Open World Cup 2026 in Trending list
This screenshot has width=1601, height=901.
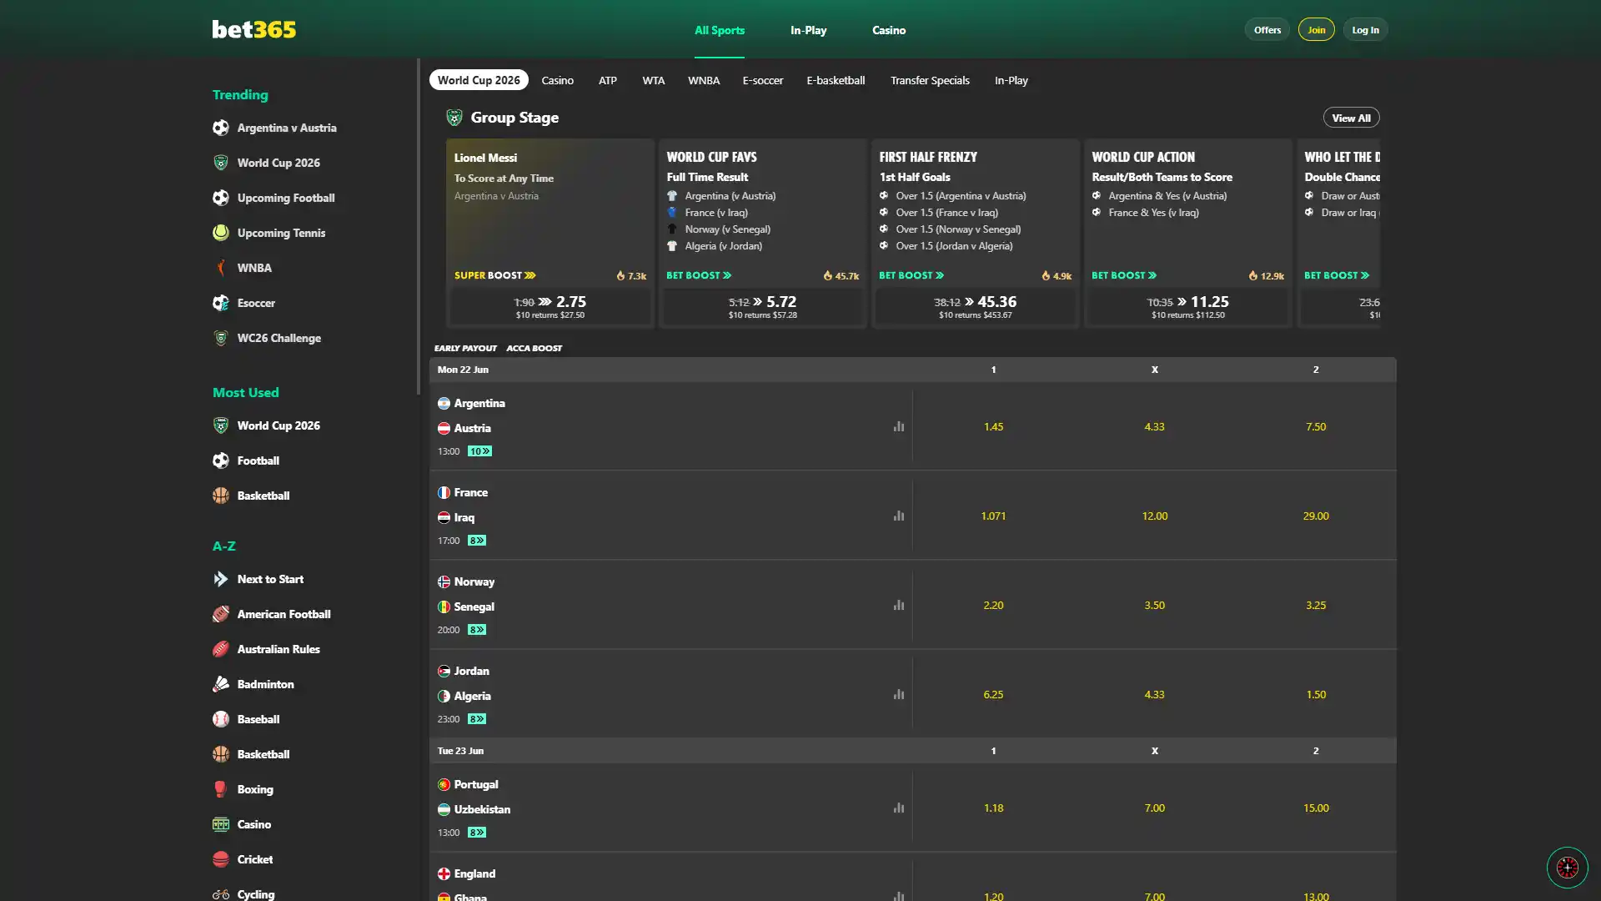279,163
